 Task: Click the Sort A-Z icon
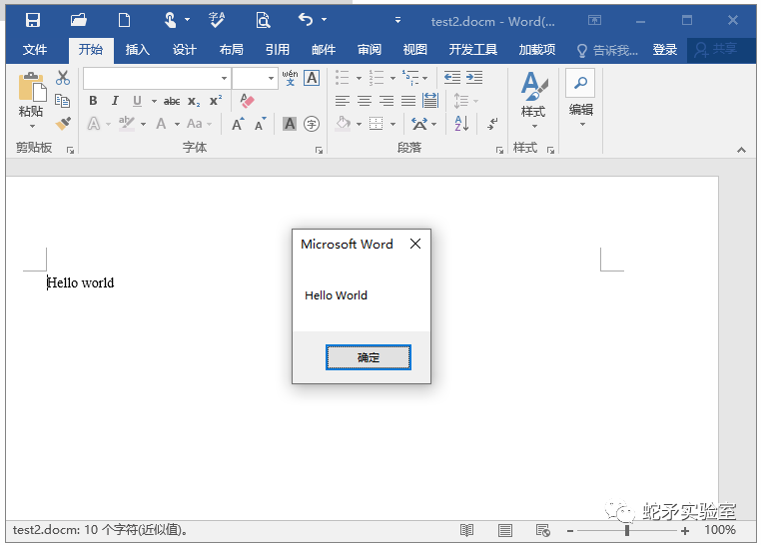pos(461,124)
